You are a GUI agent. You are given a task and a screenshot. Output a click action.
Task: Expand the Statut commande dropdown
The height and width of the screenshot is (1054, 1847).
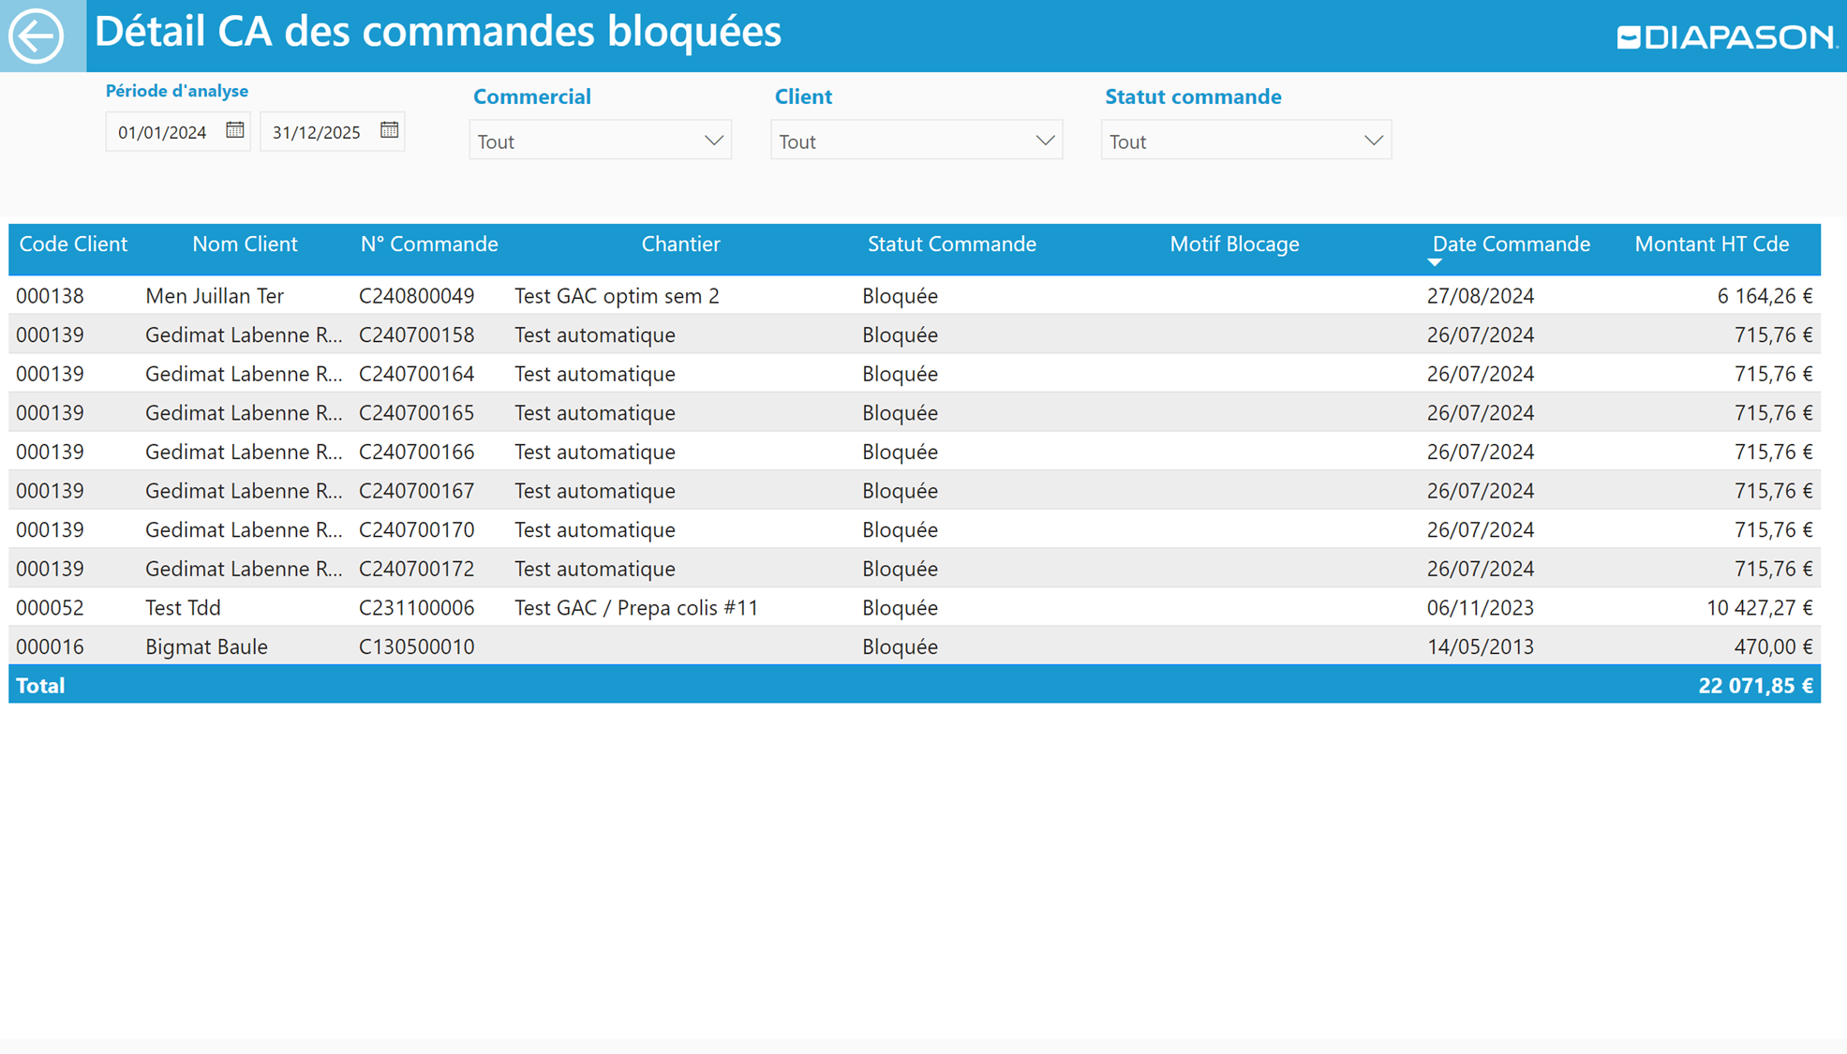coord(1373,141)
